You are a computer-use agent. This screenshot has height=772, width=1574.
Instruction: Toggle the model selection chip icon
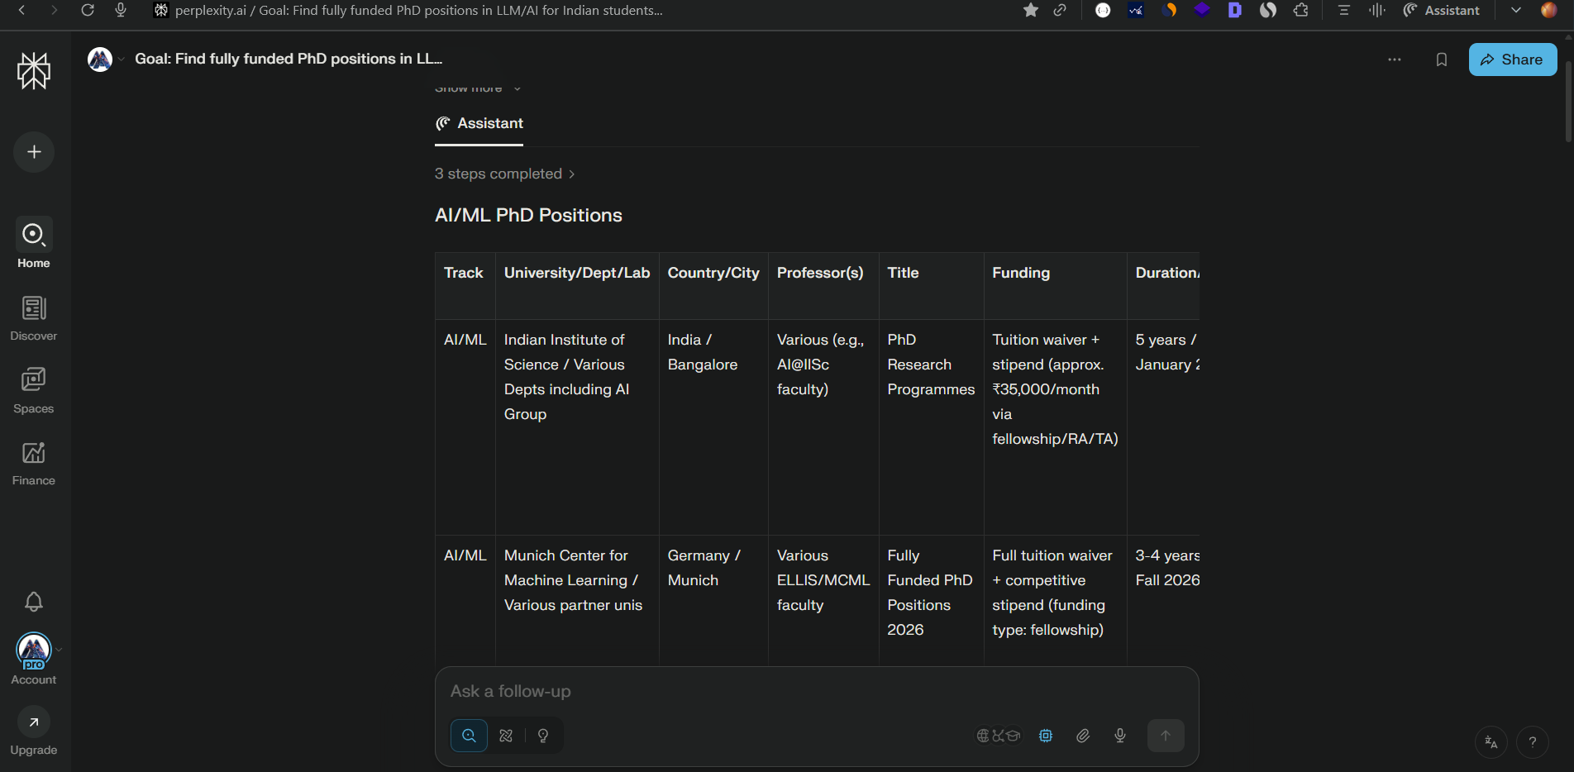point(1045,735)
